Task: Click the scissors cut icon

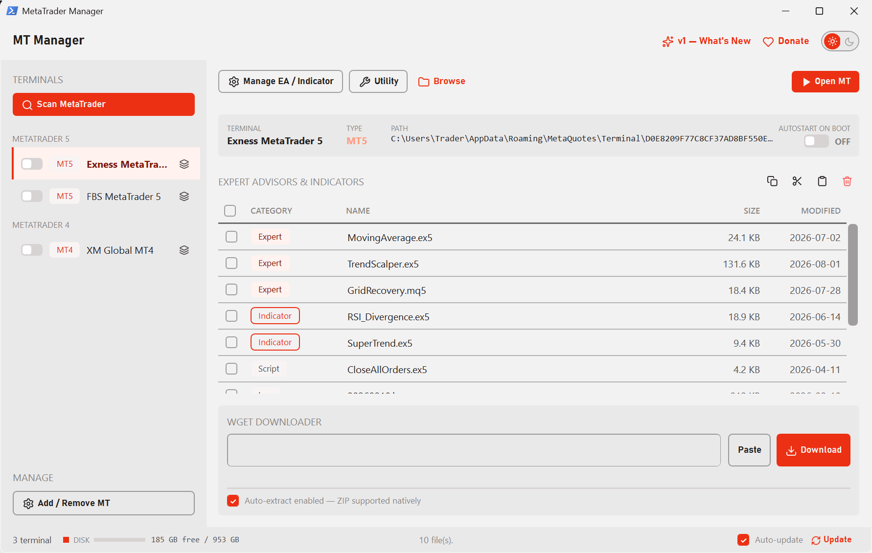Action: click(797, 181)
